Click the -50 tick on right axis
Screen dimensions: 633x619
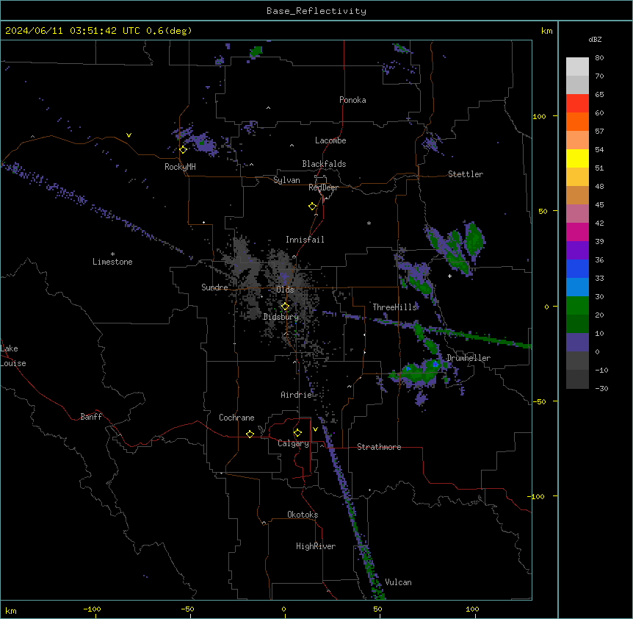point(539,401)
